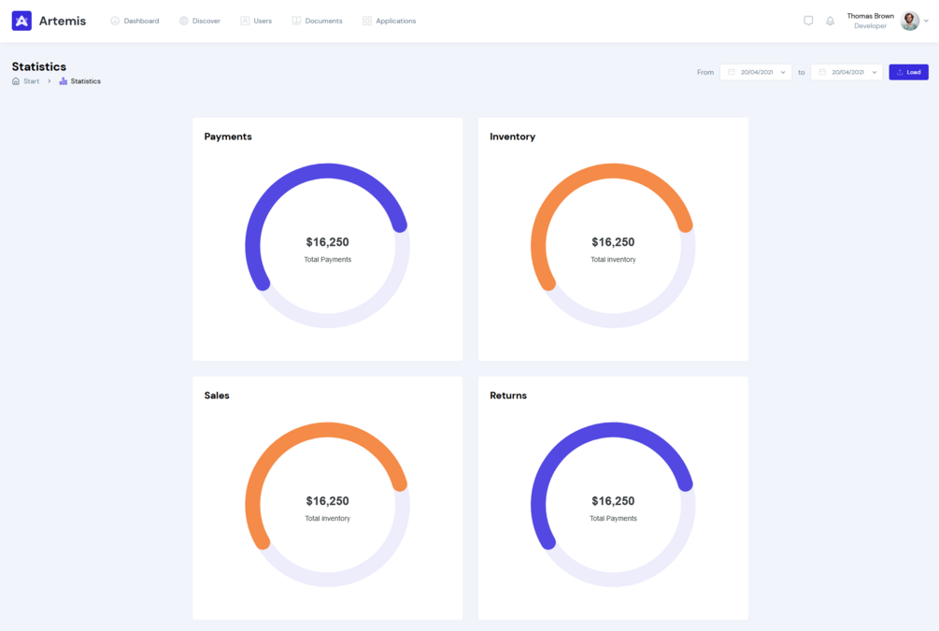Click the Users nav icon
This screenshot has width=939, height=631.
[x=245, y=21]
